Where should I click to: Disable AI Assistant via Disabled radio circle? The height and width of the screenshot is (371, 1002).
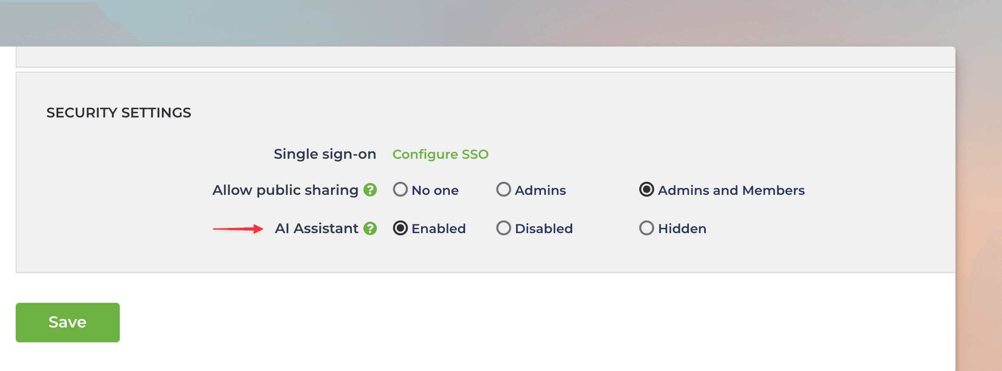pyautogui.click(x=503, y=228)
